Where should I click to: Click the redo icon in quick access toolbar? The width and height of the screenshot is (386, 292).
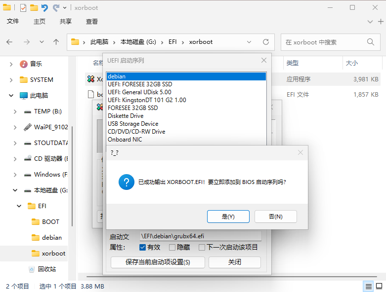click(x=56, y=8)
